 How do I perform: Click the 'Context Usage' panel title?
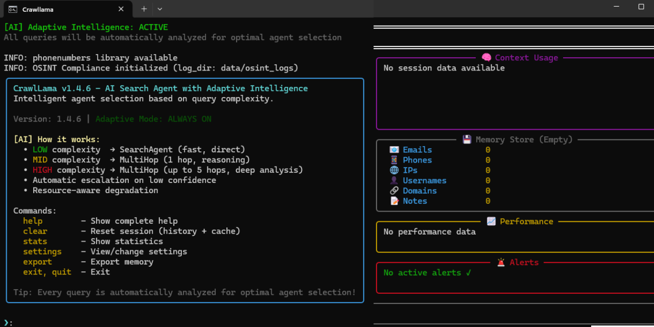point(526,58)
